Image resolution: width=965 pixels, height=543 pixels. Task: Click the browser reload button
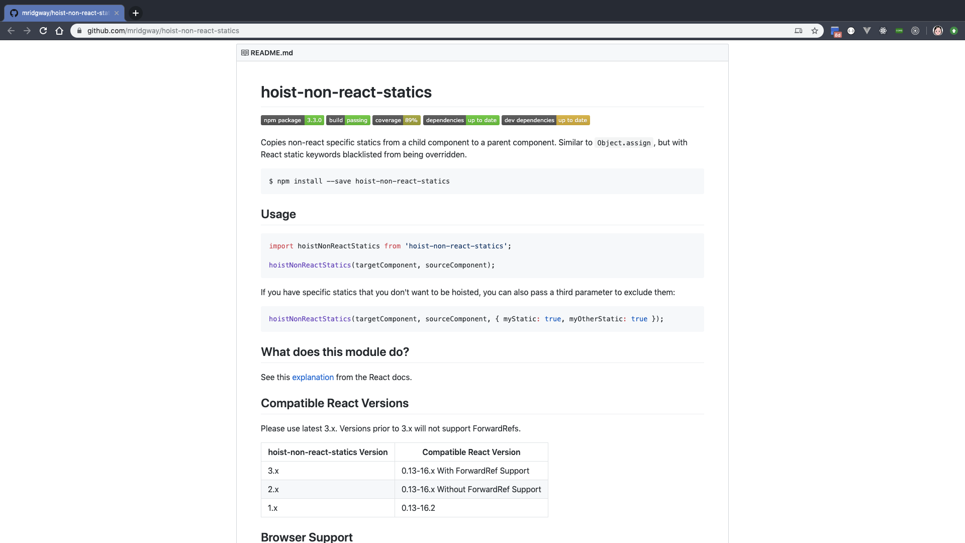coord(43,31)
